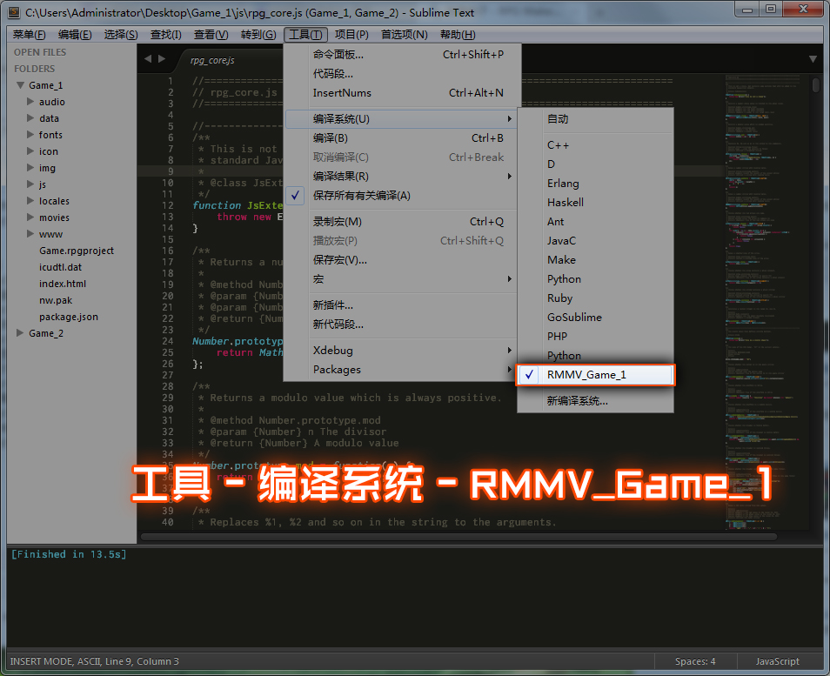Open package.json in the sidebar
Screen dimensions: 830x676
coord(68,317)
